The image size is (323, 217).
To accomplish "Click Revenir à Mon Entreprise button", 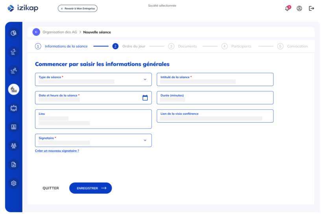I will click(x=78, y=8).
